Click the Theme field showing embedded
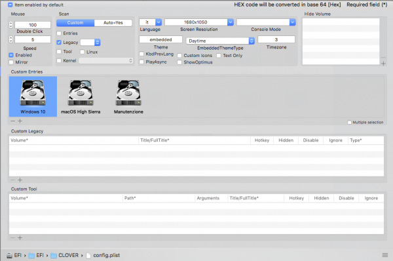Viewport: 393px width, 261px height. 160,39
